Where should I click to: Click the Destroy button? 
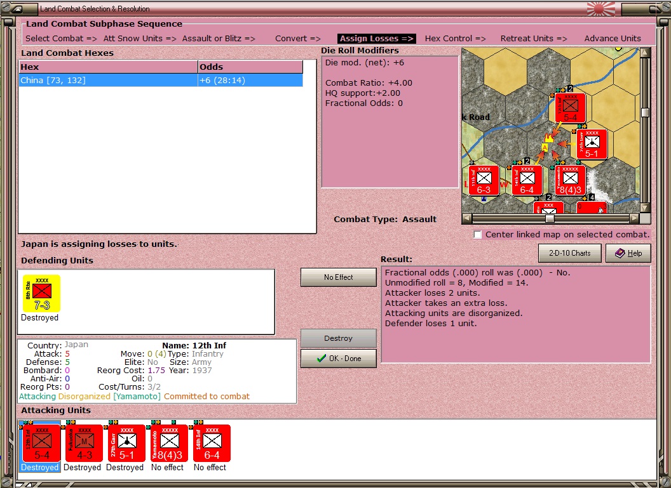click(339, 338)
